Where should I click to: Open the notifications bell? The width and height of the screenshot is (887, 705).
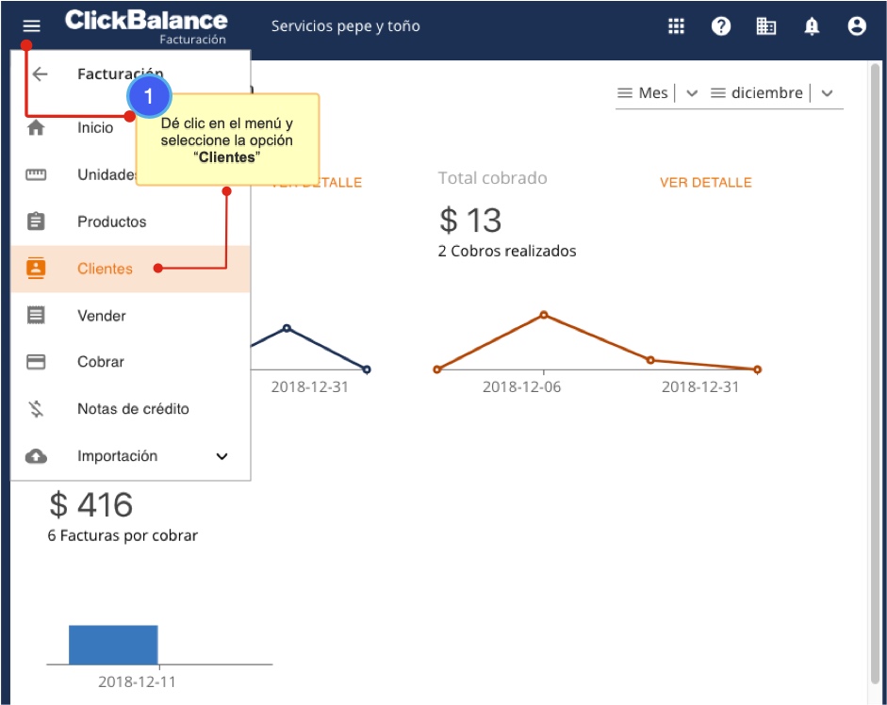812,26
